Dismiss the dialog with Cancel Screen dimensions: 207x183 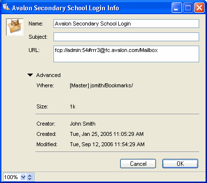138,164
